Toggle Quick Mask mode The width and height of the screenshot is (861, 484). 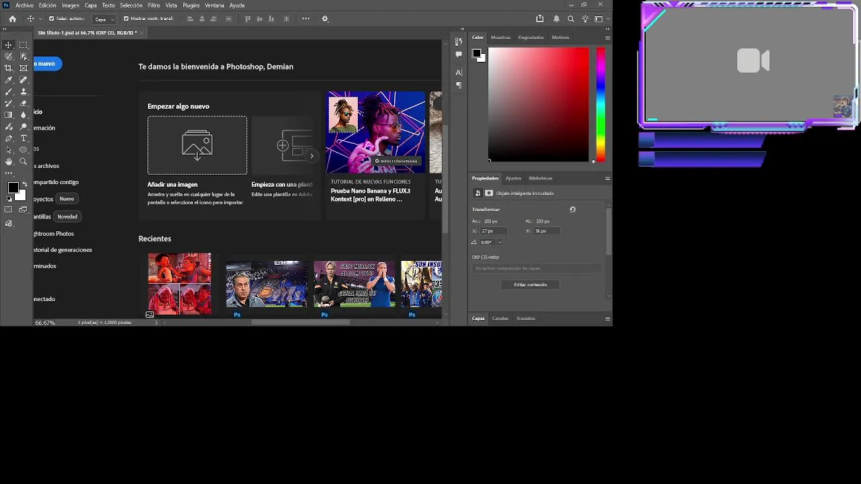coord(9,210)
